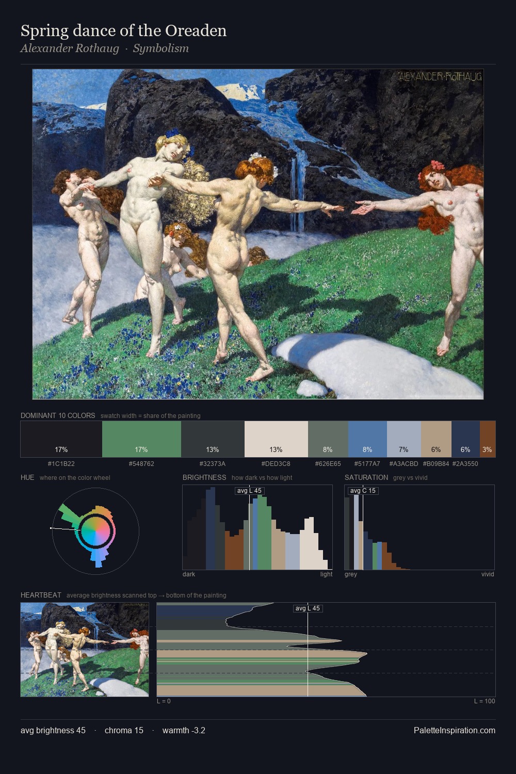516x774 pixels.
Task: Click the artist name Alexander Rothaug
Action: tap(70, 49)
